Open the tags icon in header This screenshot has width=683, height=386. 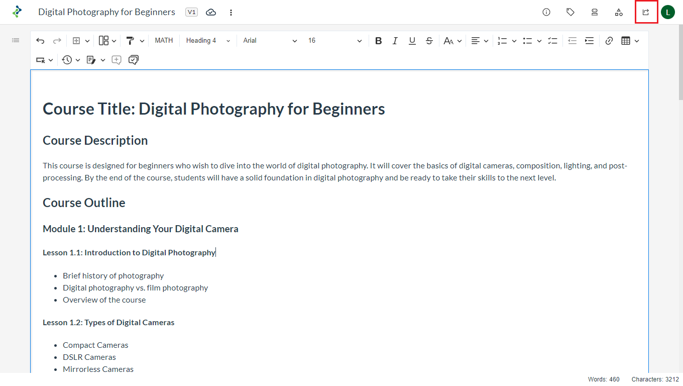(x=571, y=12)
